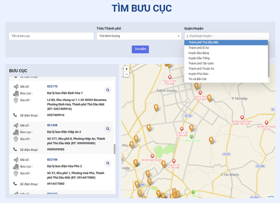Click the Tìm kiếm search button
This screenshot has height=203, width=280.
click(140, 49)
